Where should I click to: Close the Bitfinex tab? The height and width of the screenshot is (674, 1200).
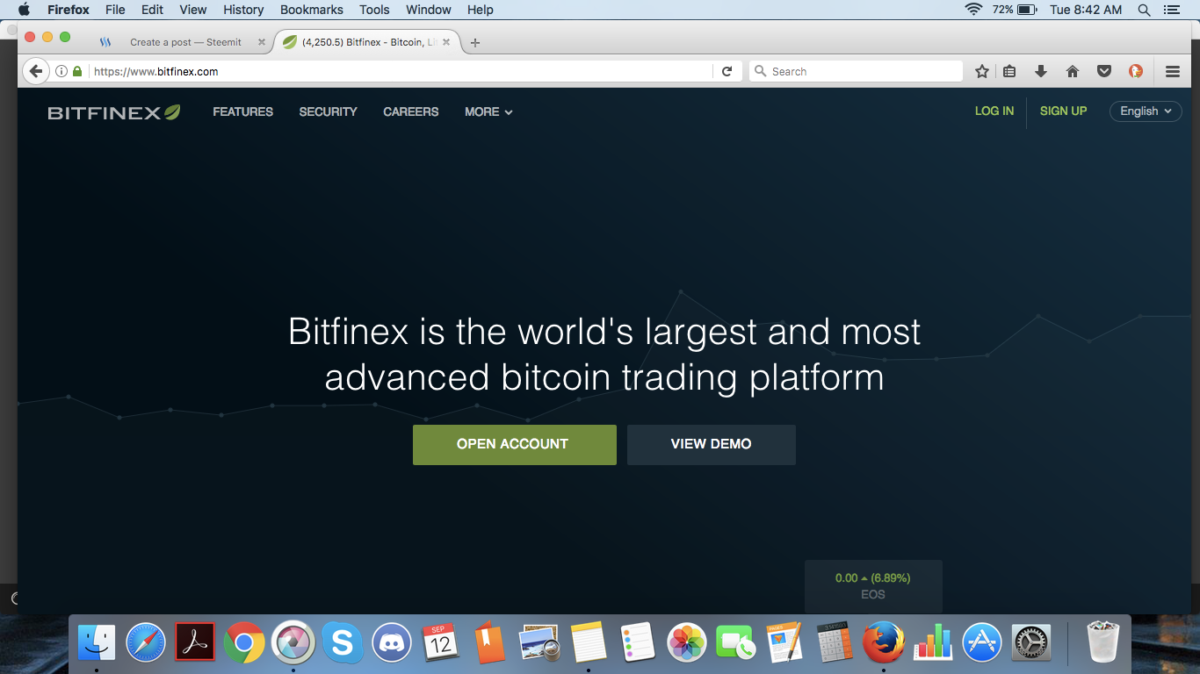pos(446,42)
